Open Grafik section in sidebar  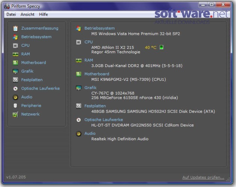click(x=27, y=71)
